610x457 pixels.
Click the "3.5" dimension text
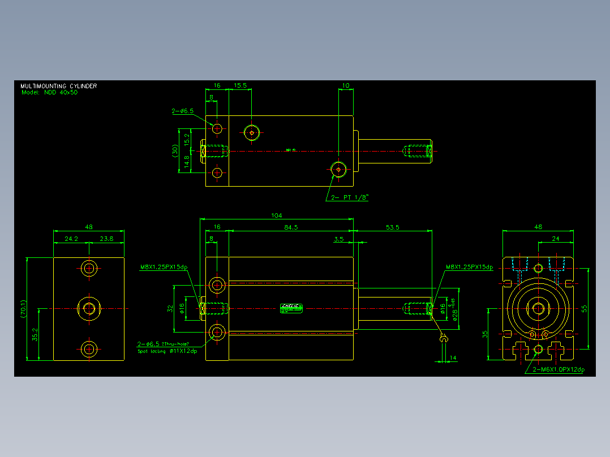coord(338,239)
